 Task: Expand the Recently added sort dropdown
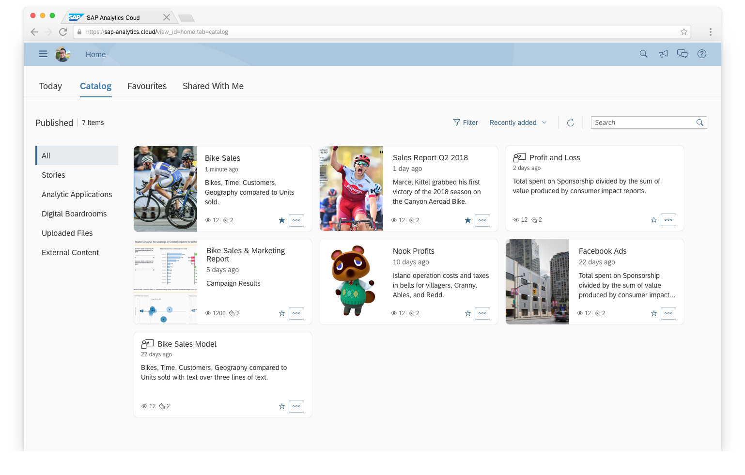(x=518, y=123)
